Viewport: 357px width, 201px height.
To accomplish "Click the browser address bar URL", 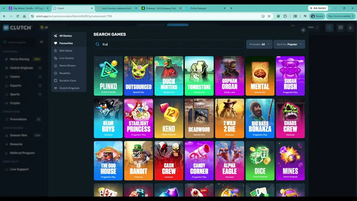I will (74, 16).
